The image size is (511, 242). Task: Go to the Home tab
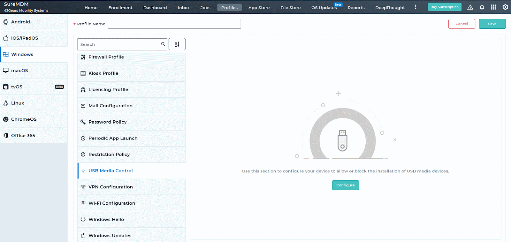(x=91, y=8)
